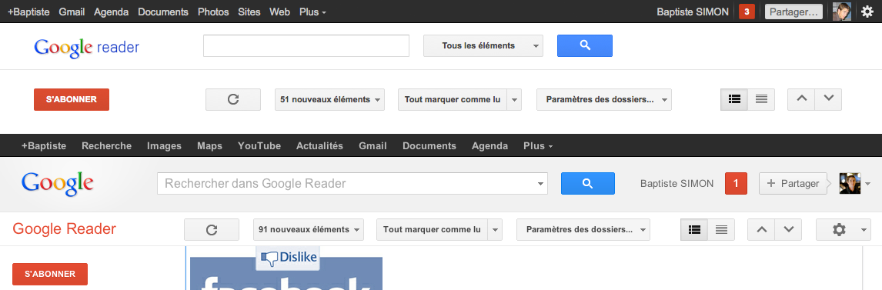Click the Partager… button in top bar
Image resolution: width=882 pixels, height=290 pixels.
click(793, 12)
